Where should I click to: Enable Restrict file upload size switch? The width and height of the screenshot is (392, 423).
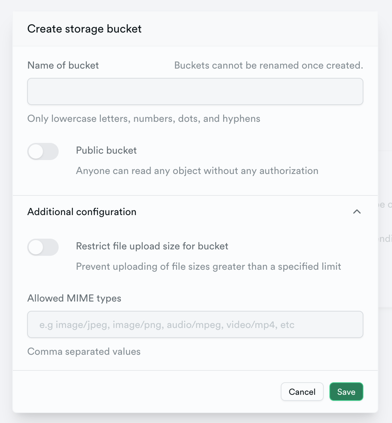pos(43,247)
